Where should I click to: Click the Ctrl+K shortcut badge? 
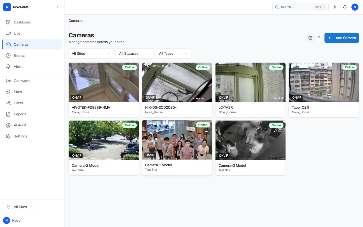coord(320,7)
